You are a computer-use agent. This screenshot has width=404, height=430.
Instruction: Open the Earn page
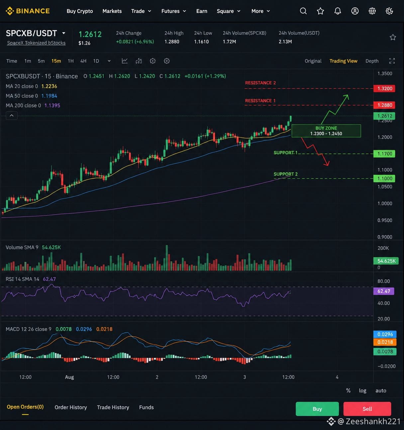(x=202, y=11)
